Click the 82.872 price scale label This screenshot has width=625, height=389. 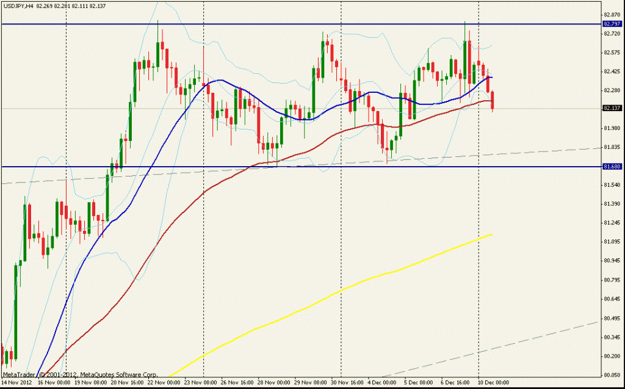click(611, 14)
